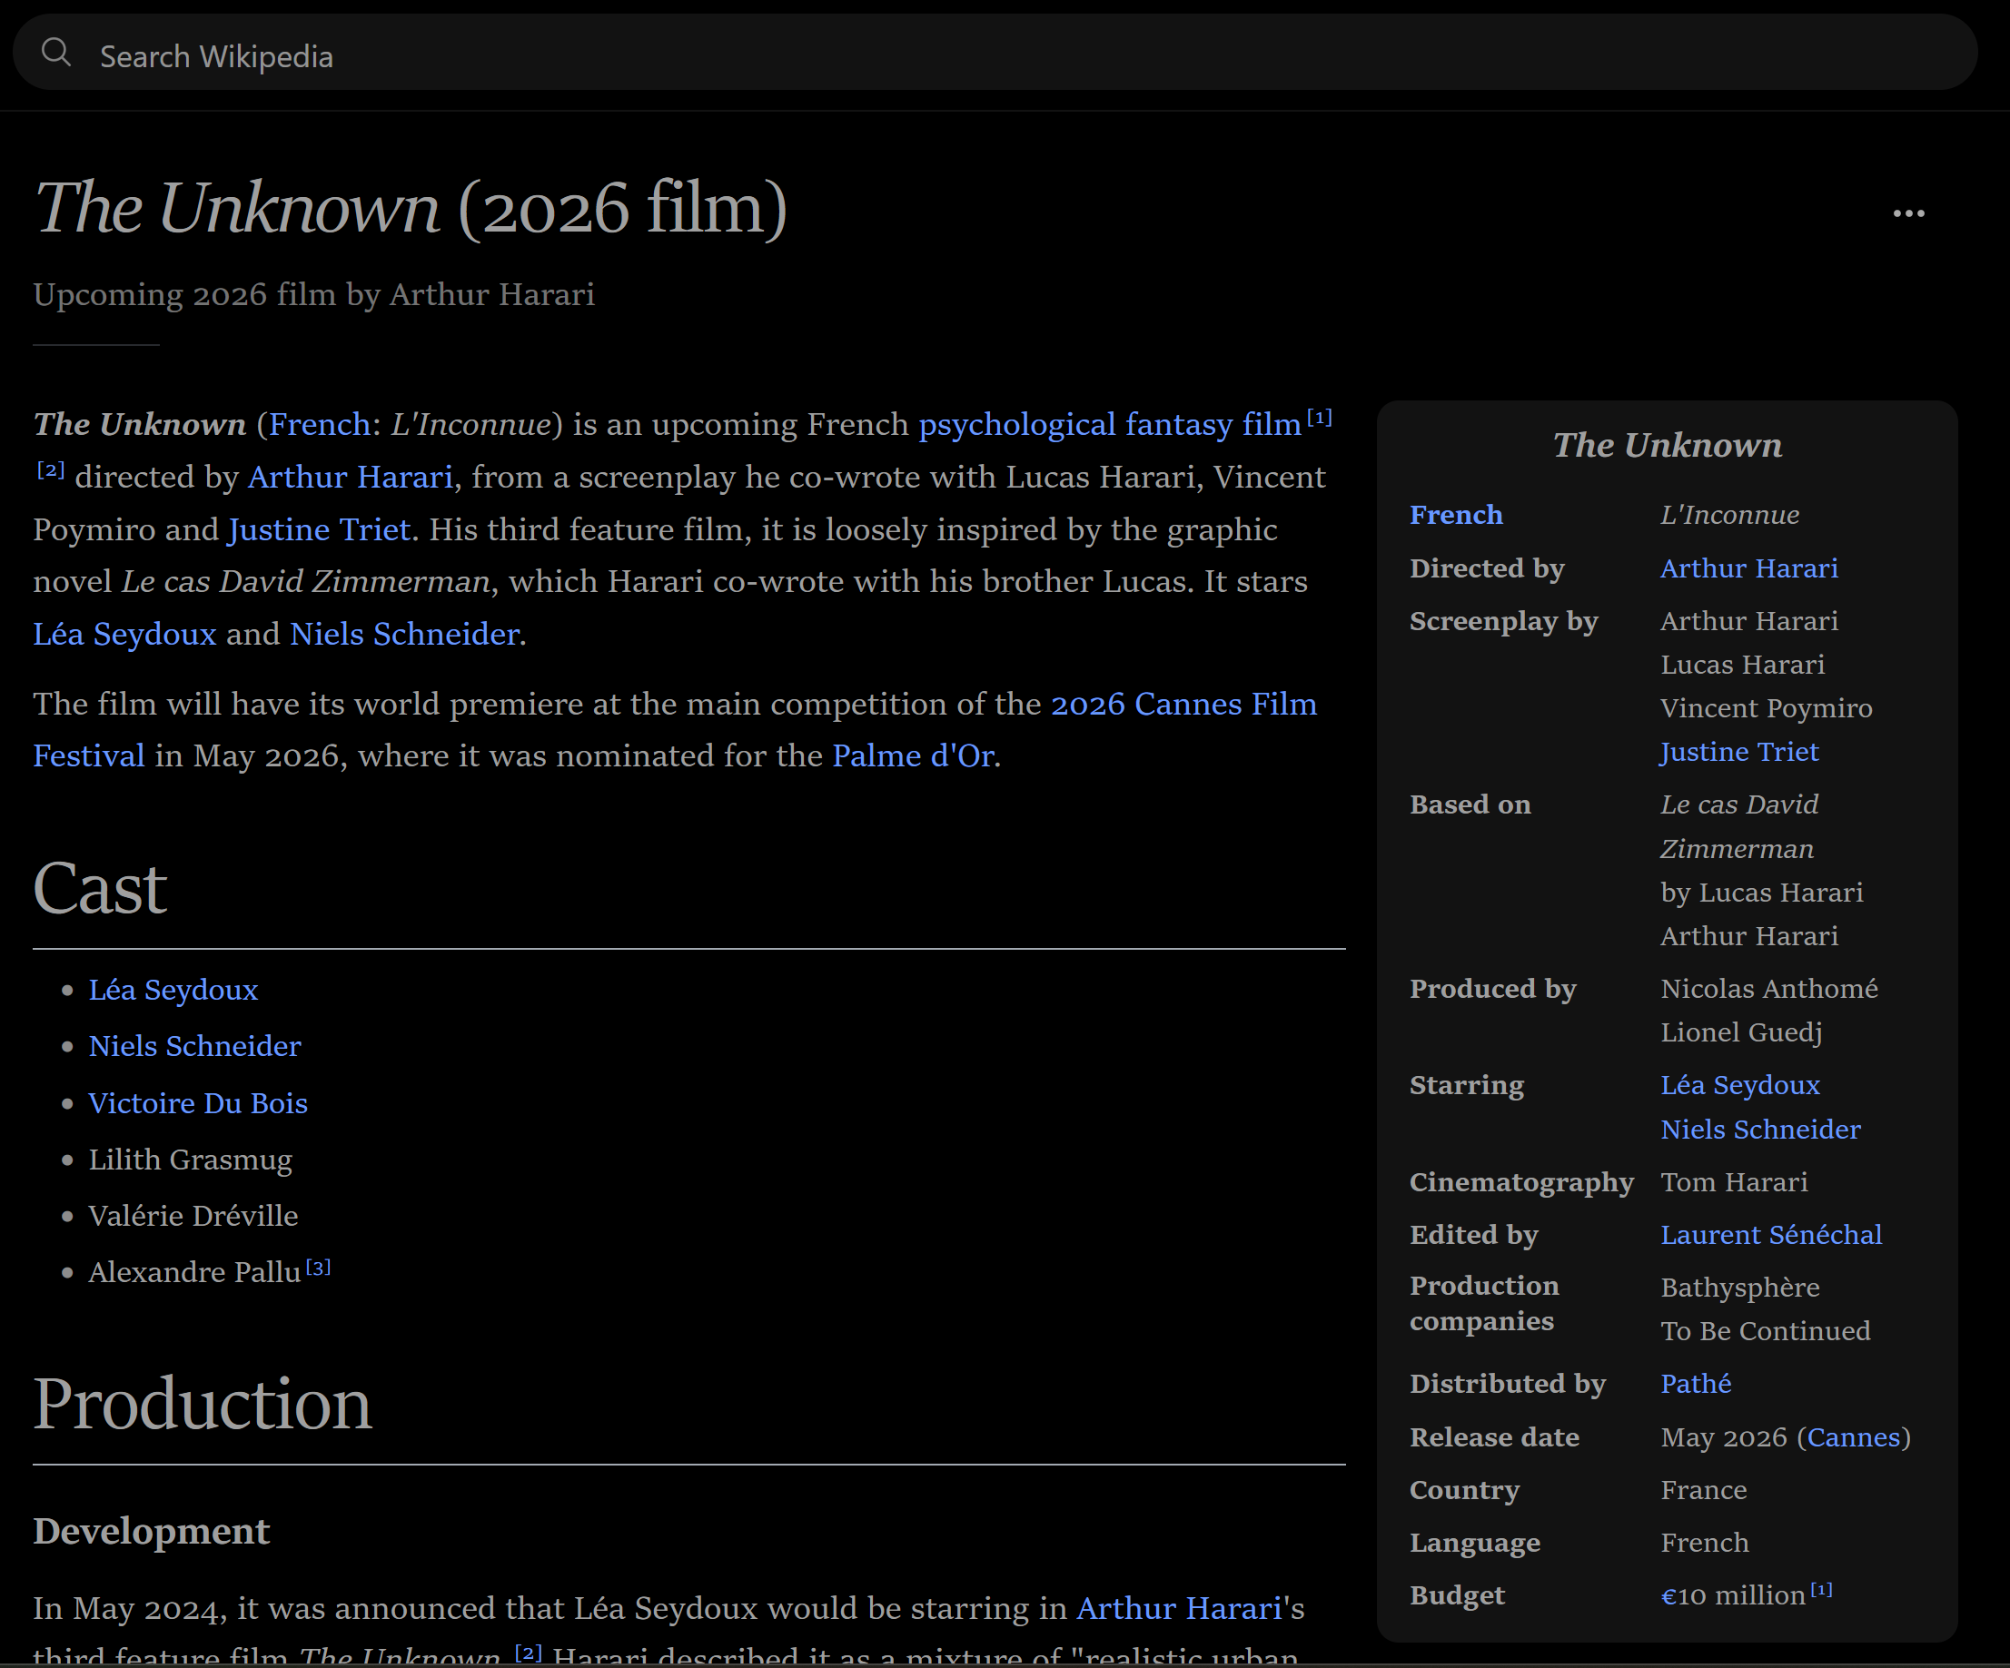Click the euro sign link in Budget

pos(1668,1596)
